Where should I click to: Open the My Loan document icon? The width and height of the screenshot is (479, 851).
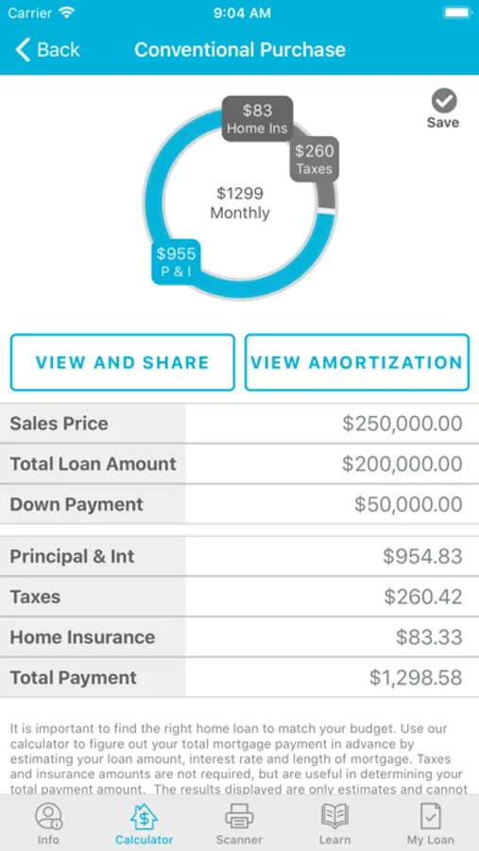pos(430,816)
